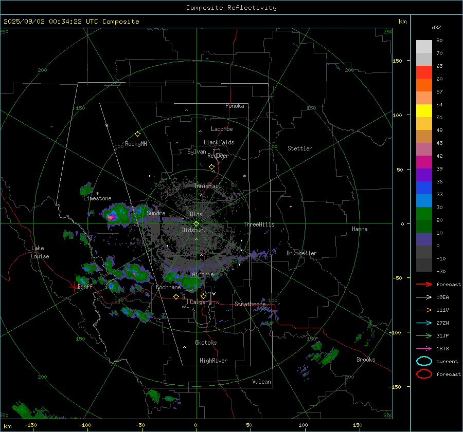Image resolution: width=463 pixels, height=432 pixels.
Task: Click the green echo cluster near Airdrie
Action: click(x=184, y=281)
